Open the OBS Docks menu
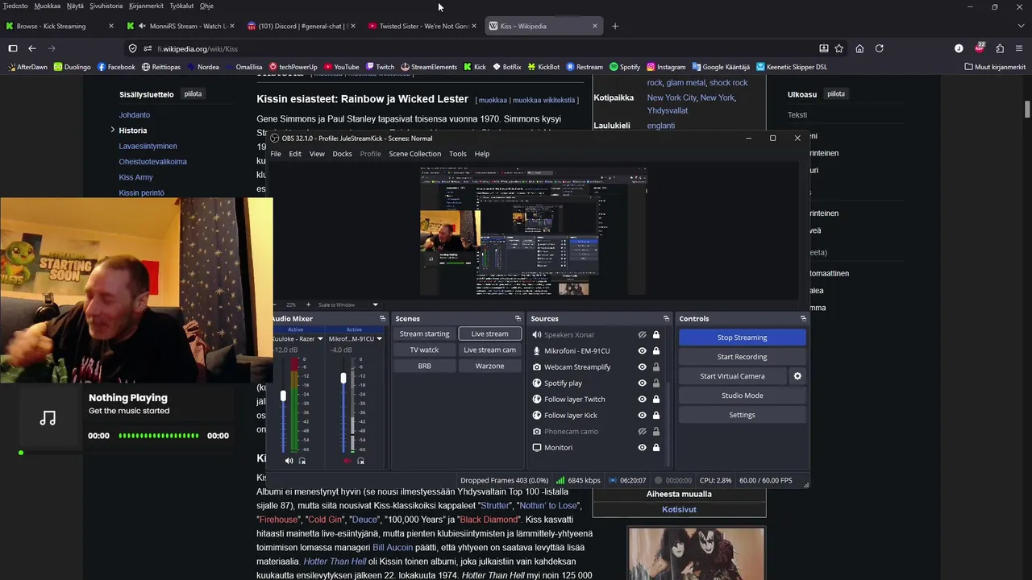This screenshot has height=580, width=1032. pyautogui.click(x=342, y=154)
